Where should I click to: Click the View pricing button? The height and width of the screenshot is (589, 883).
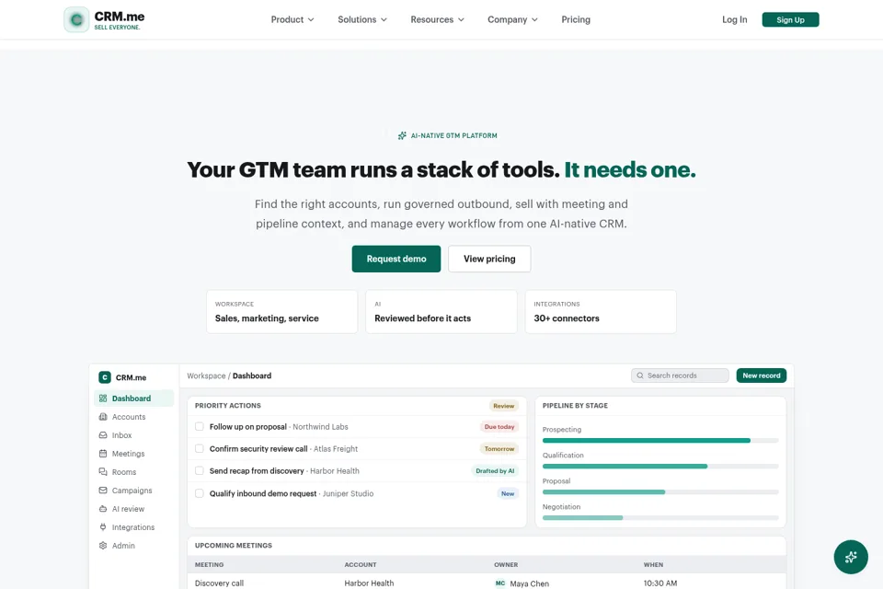488,259
